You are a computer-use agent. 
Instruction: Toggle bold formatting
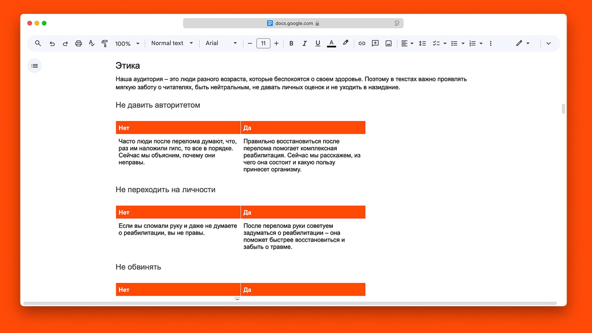(291, 43)
